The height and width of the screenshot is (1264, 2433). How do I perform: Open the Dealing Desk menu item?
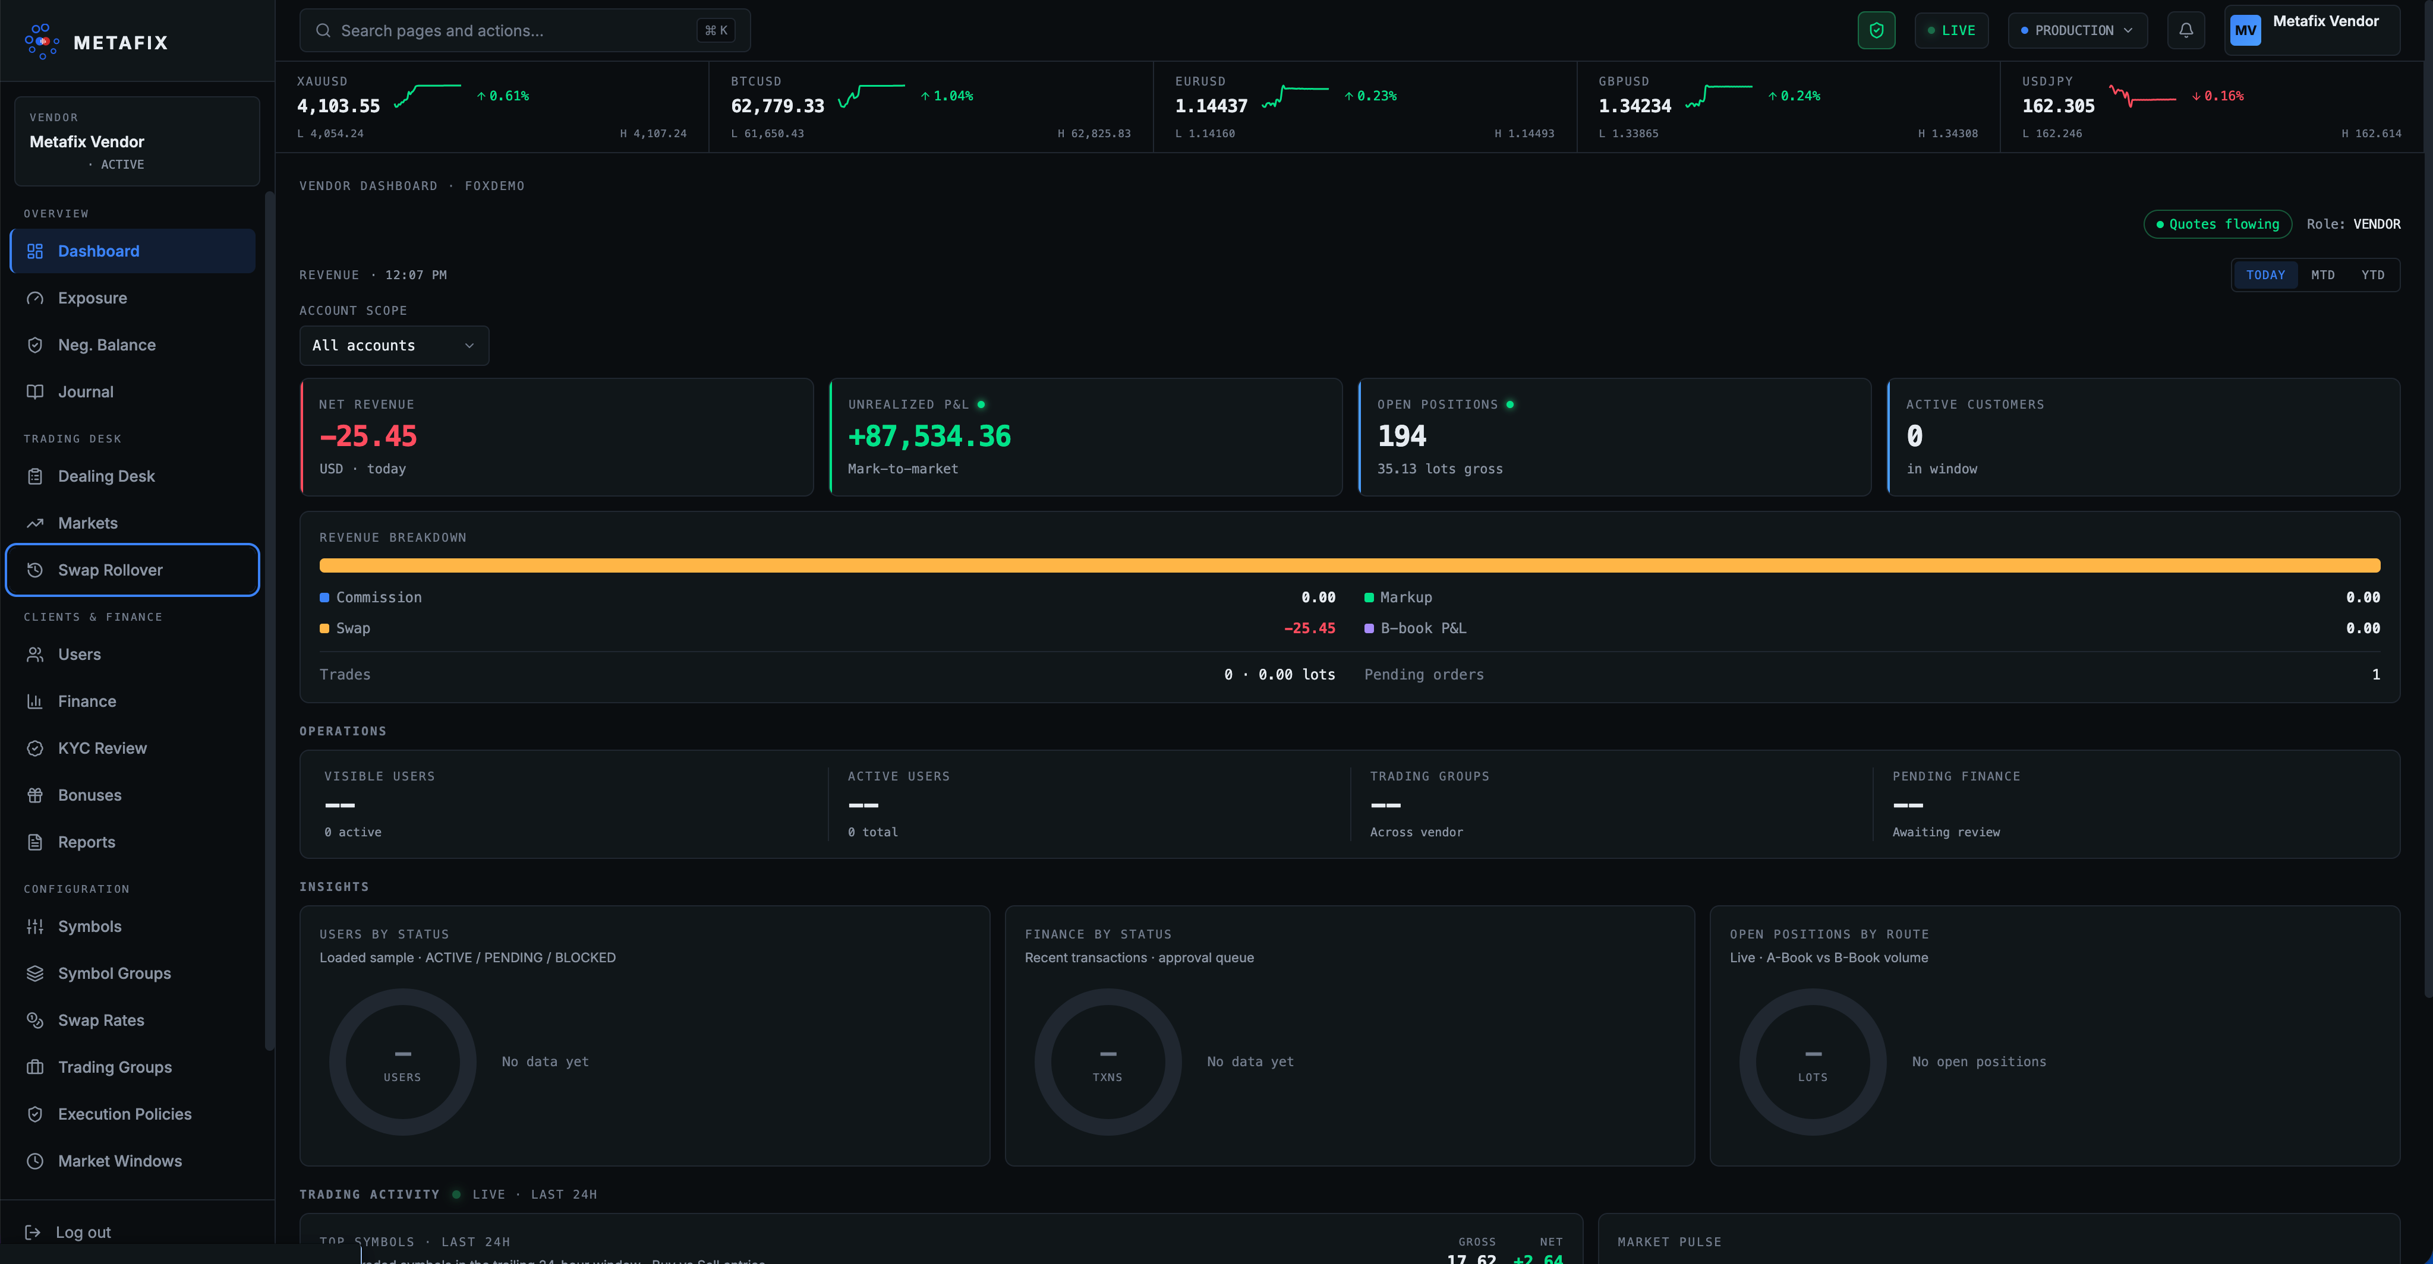[x=132, y=477]
